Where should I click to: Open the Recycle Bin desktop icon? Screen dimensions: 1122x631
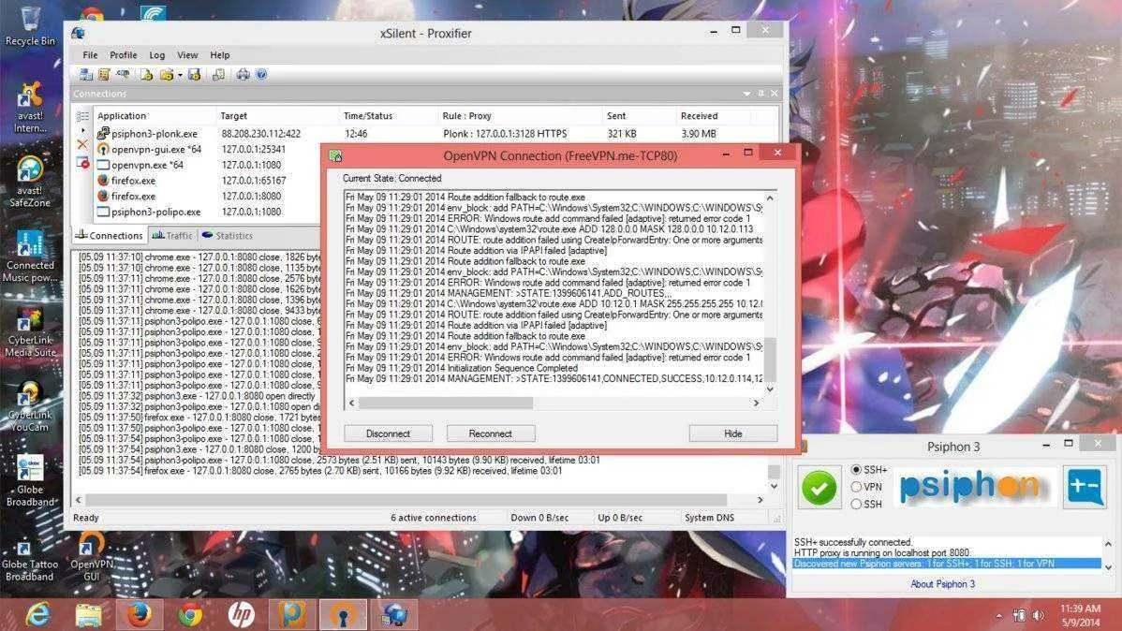pyautogui.click(x=30, y=26)
